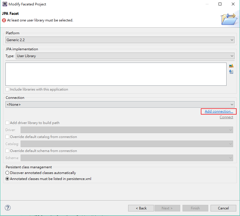Image resolution: width=240 pixels, height=216 pixels.
Task: Check Override default schema from connection
Action: click(7, 151)
